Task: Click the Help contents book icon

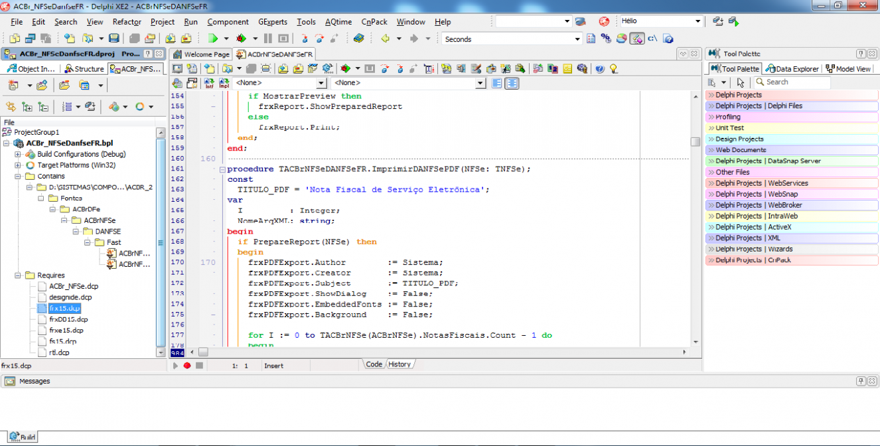Action: point(358,38)
